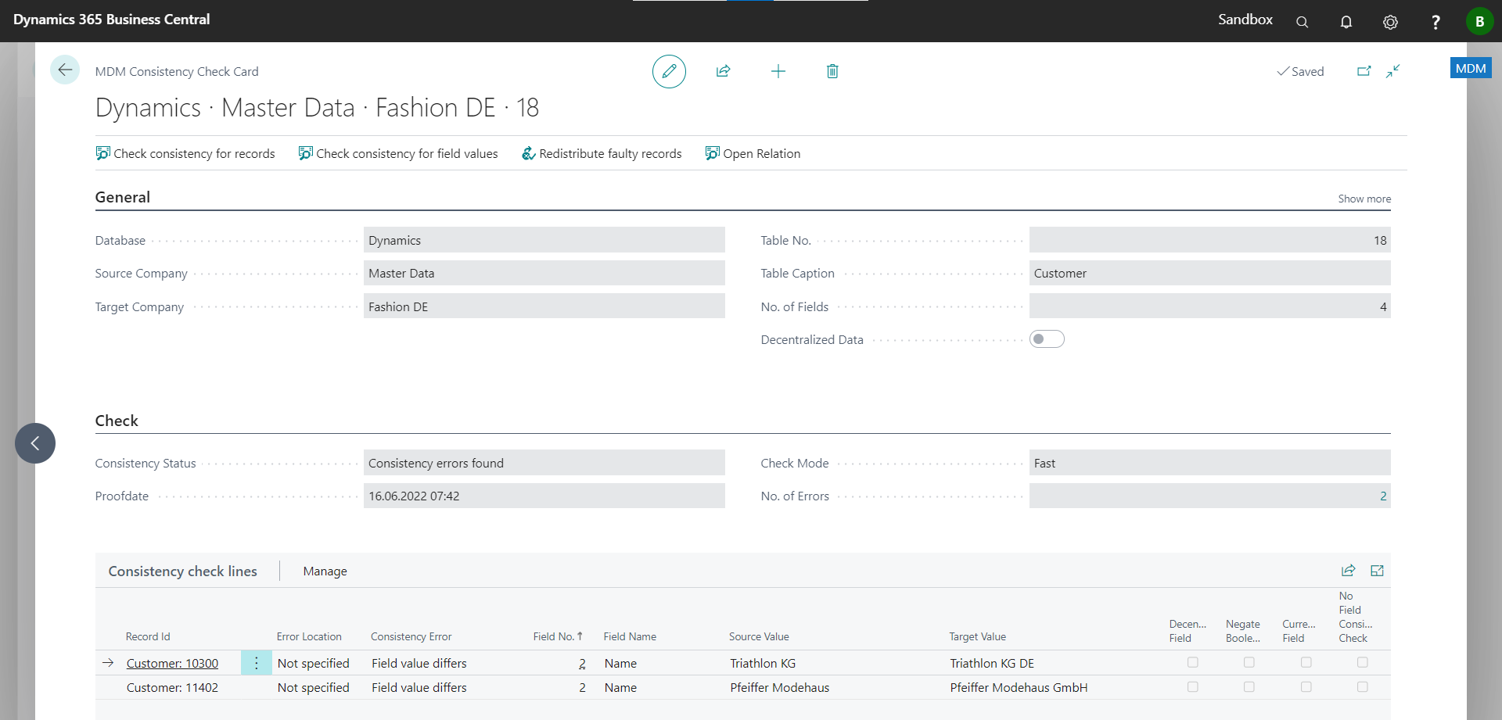Click Redistribute faulty records
The image size is (1502, 720).
pyautogui.click(x=602, y=154)
